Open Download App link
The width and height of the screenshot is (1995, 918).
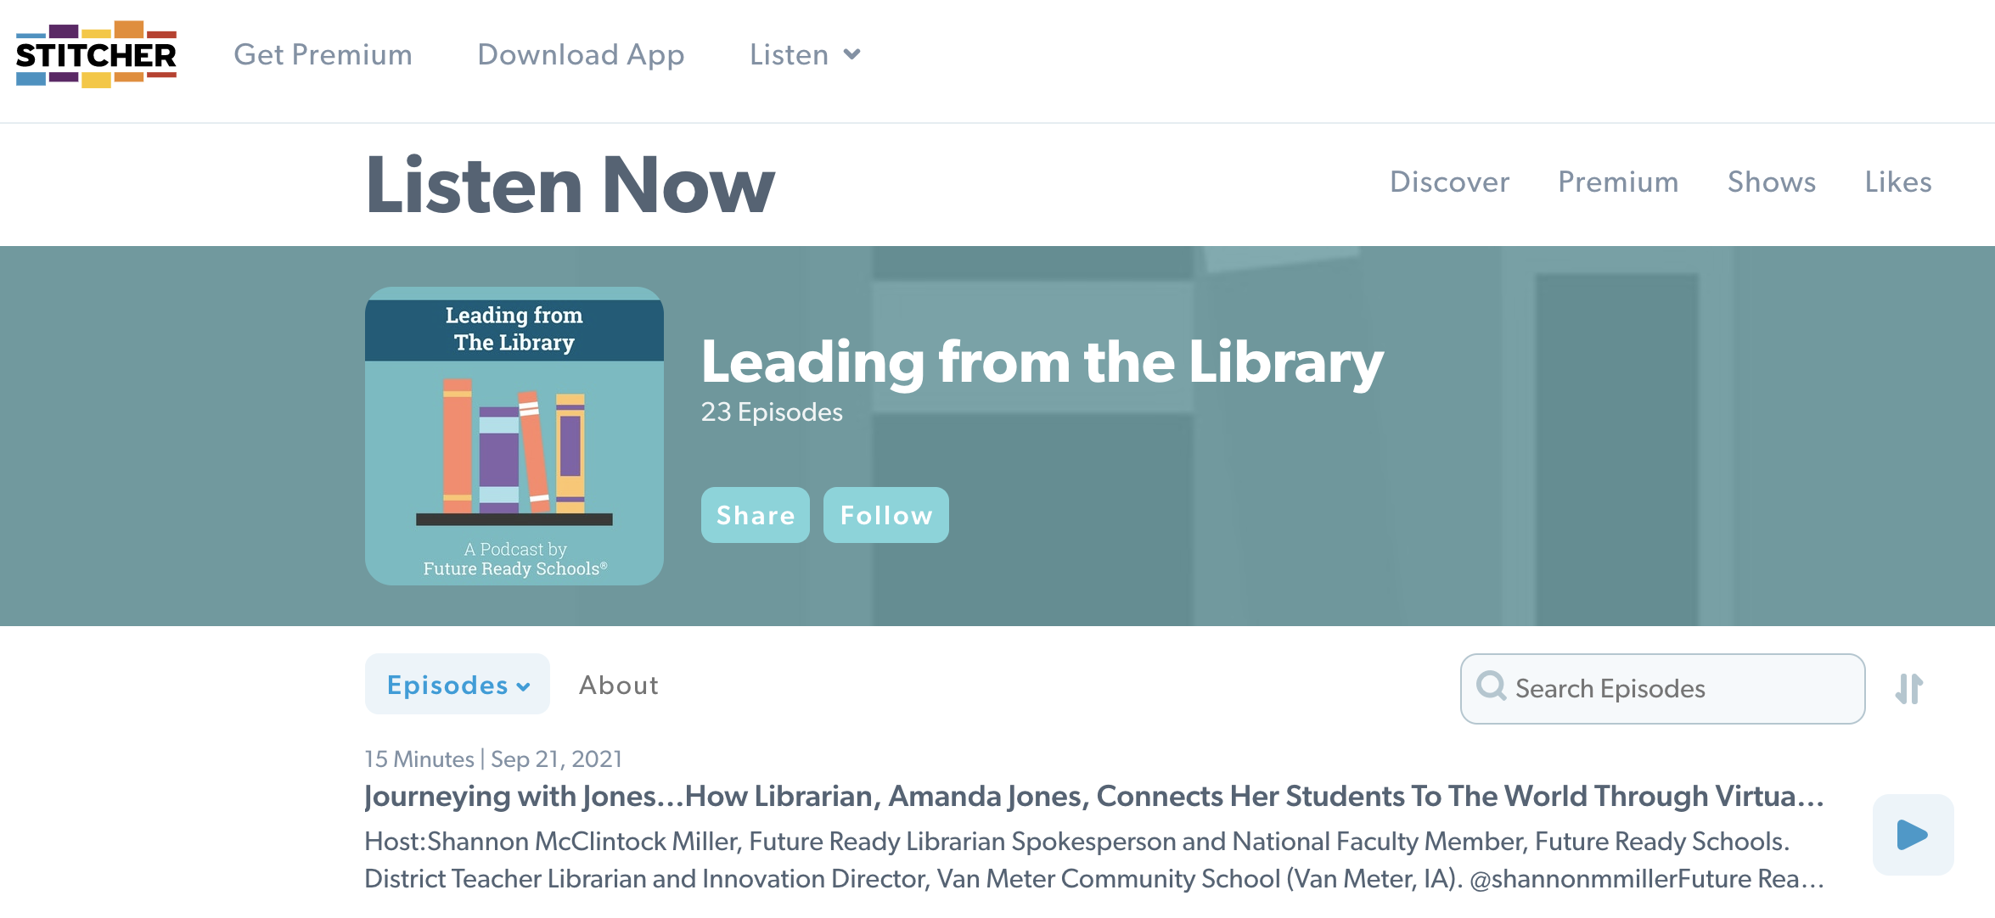pos(581,55)
